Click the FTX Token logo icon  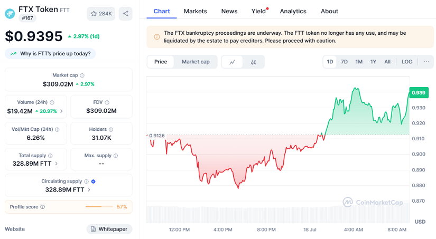coord(10,14)
